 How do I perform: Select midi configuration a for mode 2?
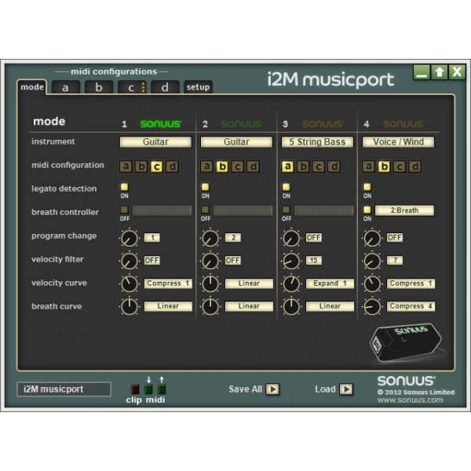(x=206, y=166)
